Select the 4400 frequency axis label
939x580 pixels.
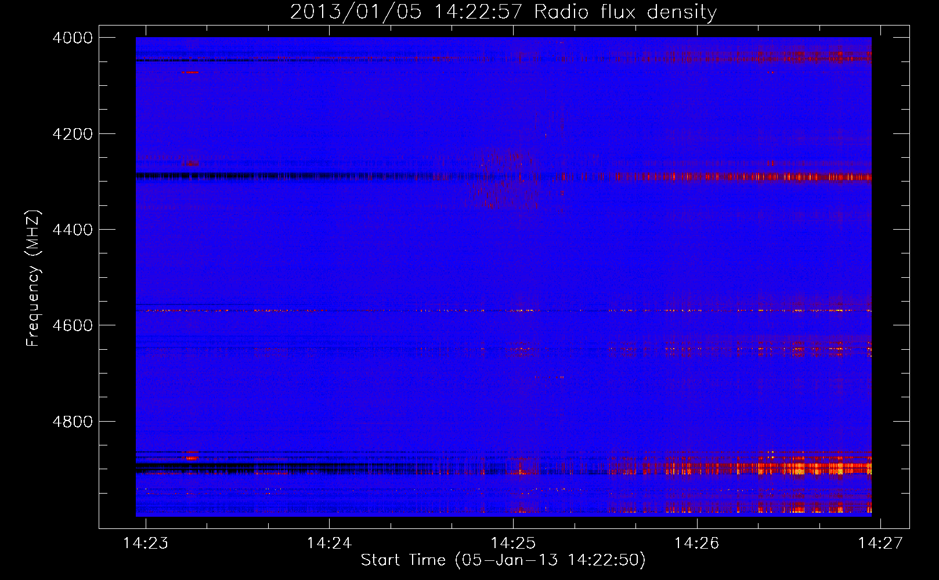pos(73,230)
